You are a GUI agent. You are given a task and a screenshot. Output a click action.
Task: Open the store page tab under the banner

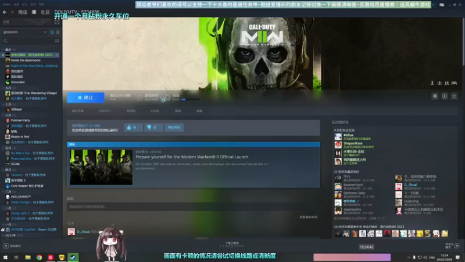(78, 111)
